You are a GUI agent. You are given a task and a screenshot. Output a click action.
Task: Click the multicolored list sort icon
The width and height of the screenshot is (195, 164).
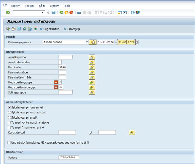[x=36, y=29]
